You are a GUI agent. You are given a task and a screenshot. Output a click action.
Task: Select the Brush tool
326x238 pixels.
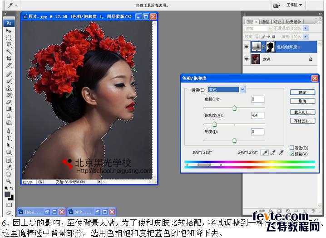point(9,81)
